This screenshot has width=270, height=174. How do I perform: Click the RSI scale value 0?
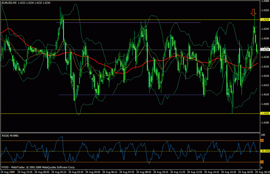[x=262, y=168]
